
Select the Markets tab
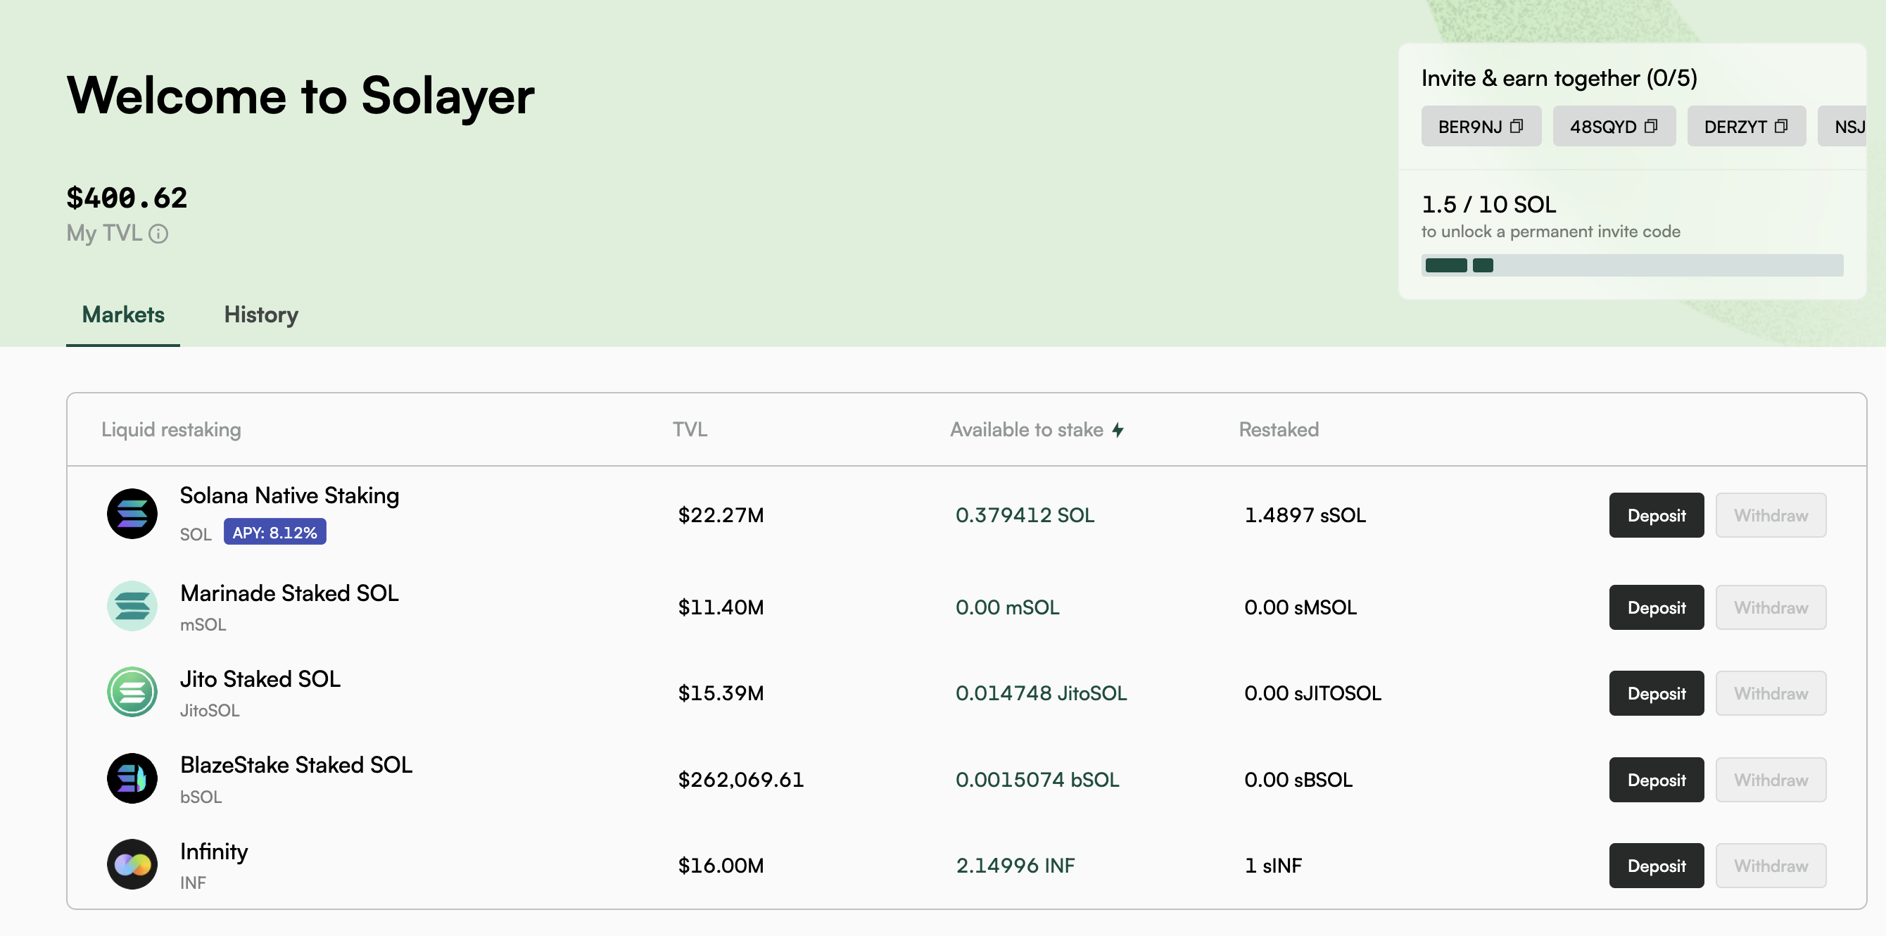[x=123, y=315]
